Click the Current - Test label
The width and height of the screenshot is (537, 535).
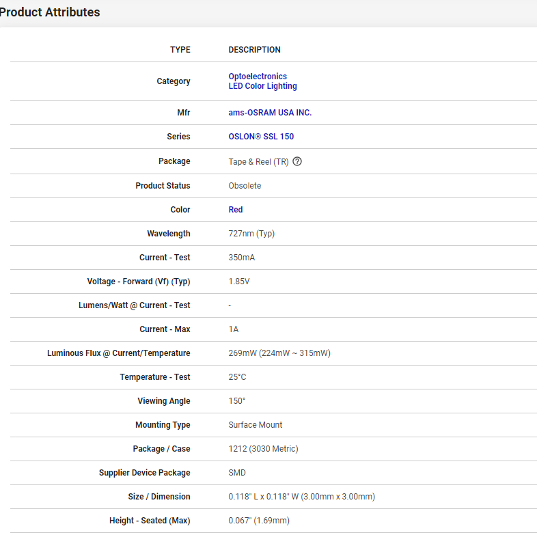pos(165,258)
